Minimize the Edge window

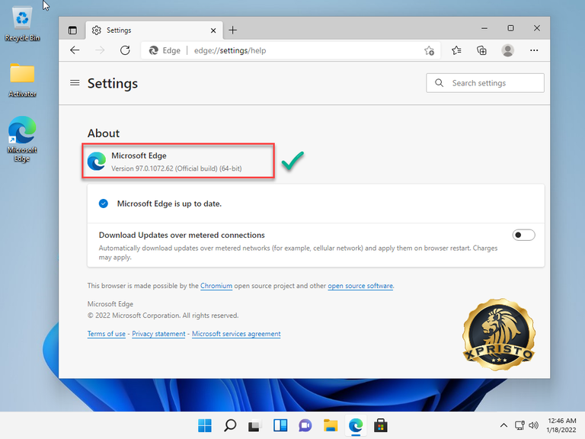tap(484, 28)
